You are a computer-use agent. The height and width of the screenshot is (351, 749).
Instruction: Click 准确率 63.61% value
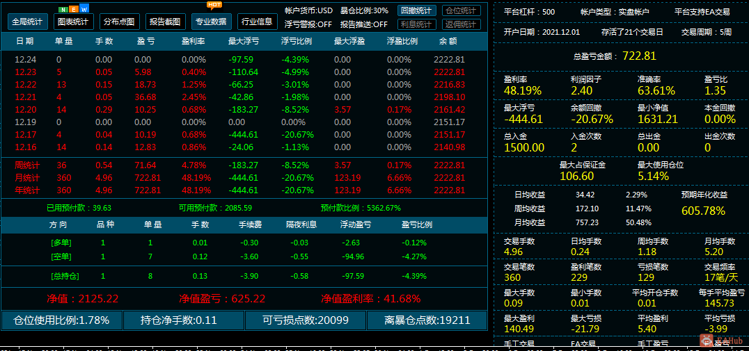click(x=656, y=91)
